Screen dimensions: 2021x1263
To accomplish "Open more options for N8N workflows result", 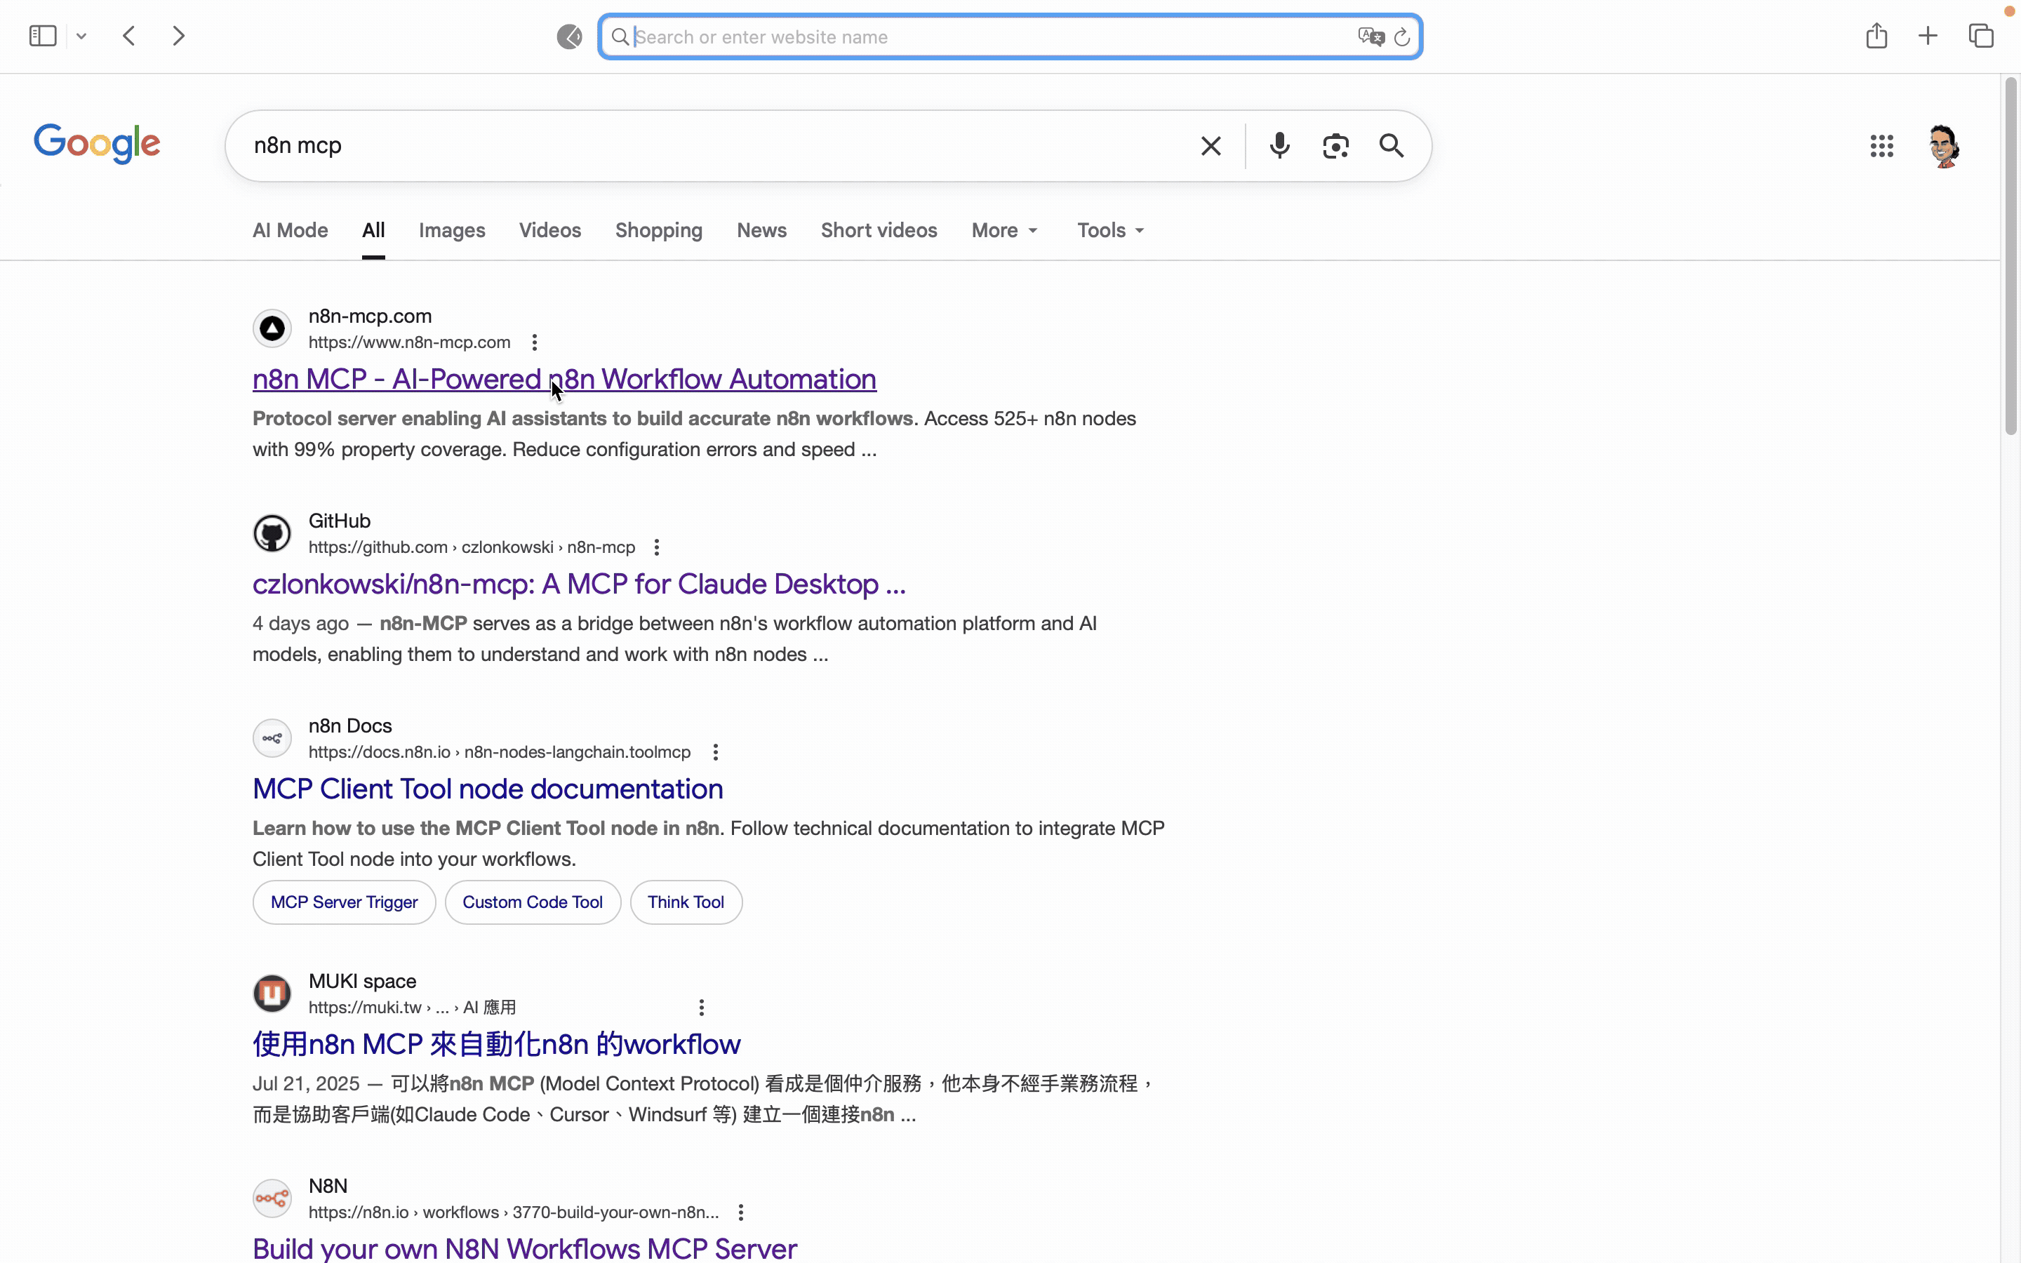I will click(x=741, y=1212).
